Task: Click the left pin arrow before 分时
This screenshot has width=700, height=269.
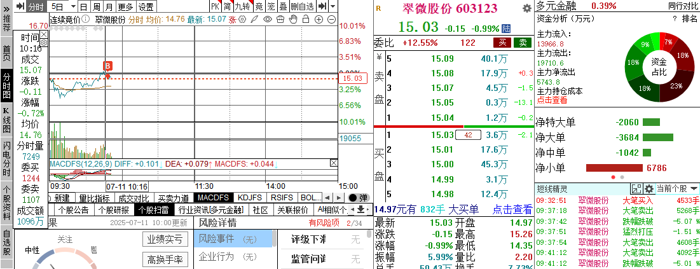Action: click(19, 6)
